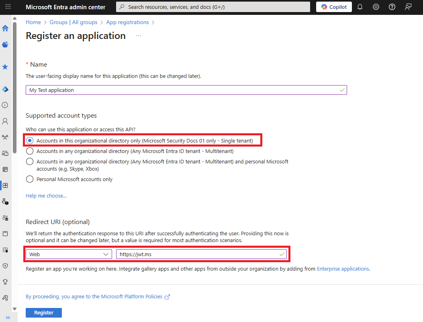Open the Microsoft Entra ID sidebar icon
The width and height of the screenshot is (423, 322).
pos(5,89)
